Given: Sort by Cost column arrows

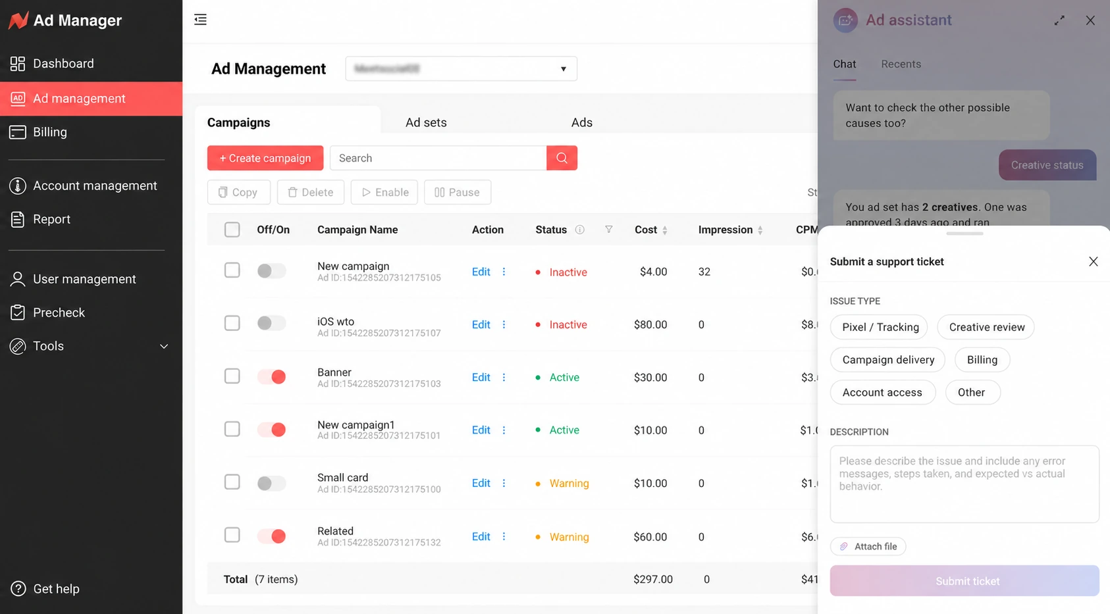Looking at the screenshot, I should tap(665, 230).
